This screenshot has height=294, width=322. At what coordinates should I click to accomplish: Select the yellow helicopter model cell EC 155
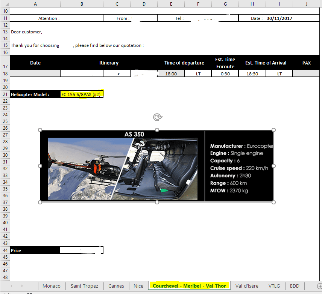coord(82,94)
